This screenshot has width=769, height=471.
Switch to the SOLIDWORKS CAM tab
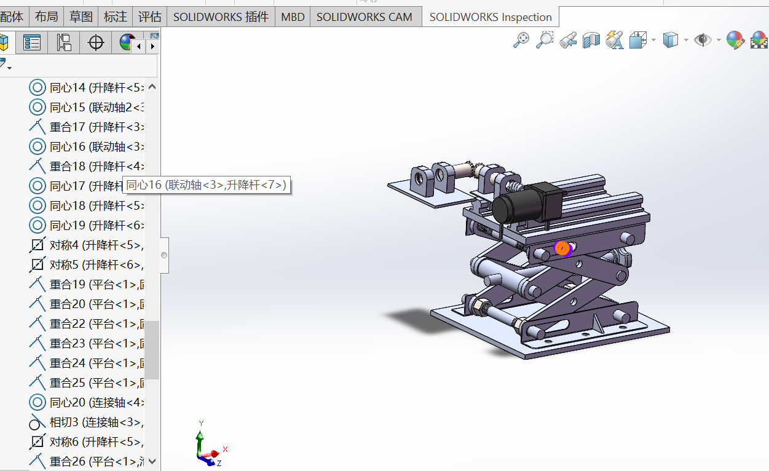point(364,17)
